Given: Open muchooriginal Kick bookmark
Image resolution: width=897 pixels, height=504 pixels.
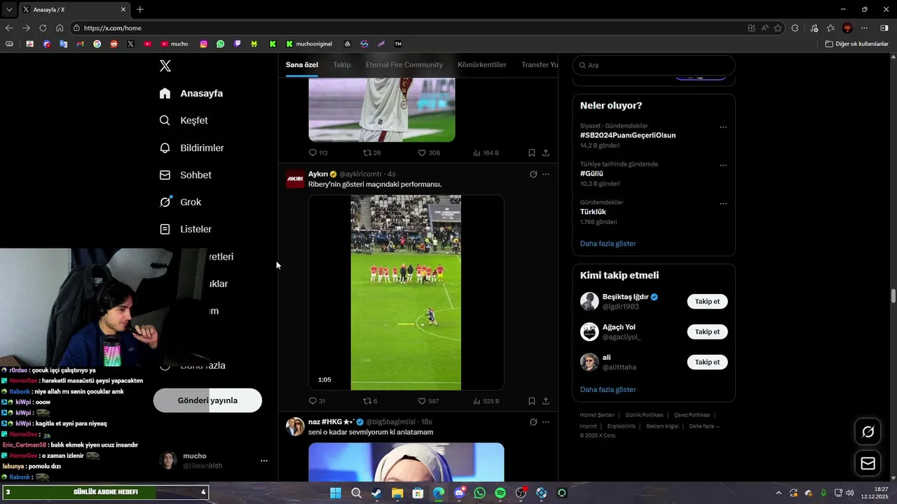Looking at the screenshot, I should point(309,43).
